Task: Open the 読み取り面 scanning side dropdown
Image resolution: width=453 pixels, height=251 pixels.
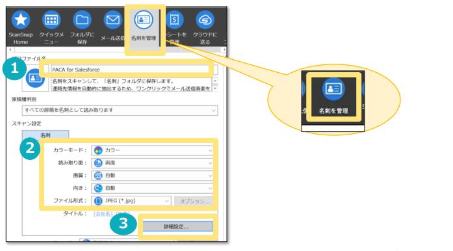Action: click(153, 163)
